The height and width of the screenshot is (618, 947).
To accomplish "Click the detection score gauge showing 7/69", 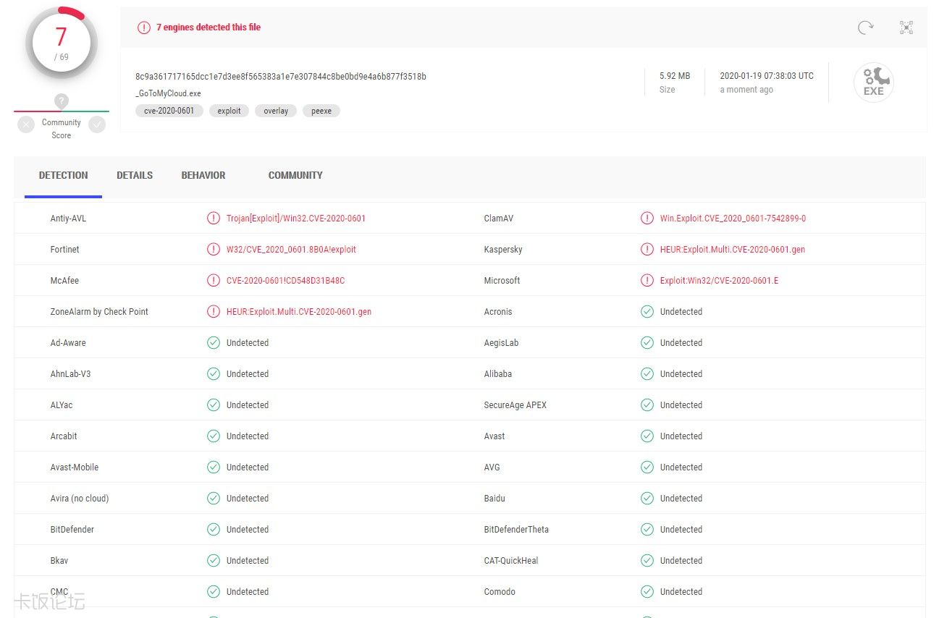I will [x=62, y=43].
